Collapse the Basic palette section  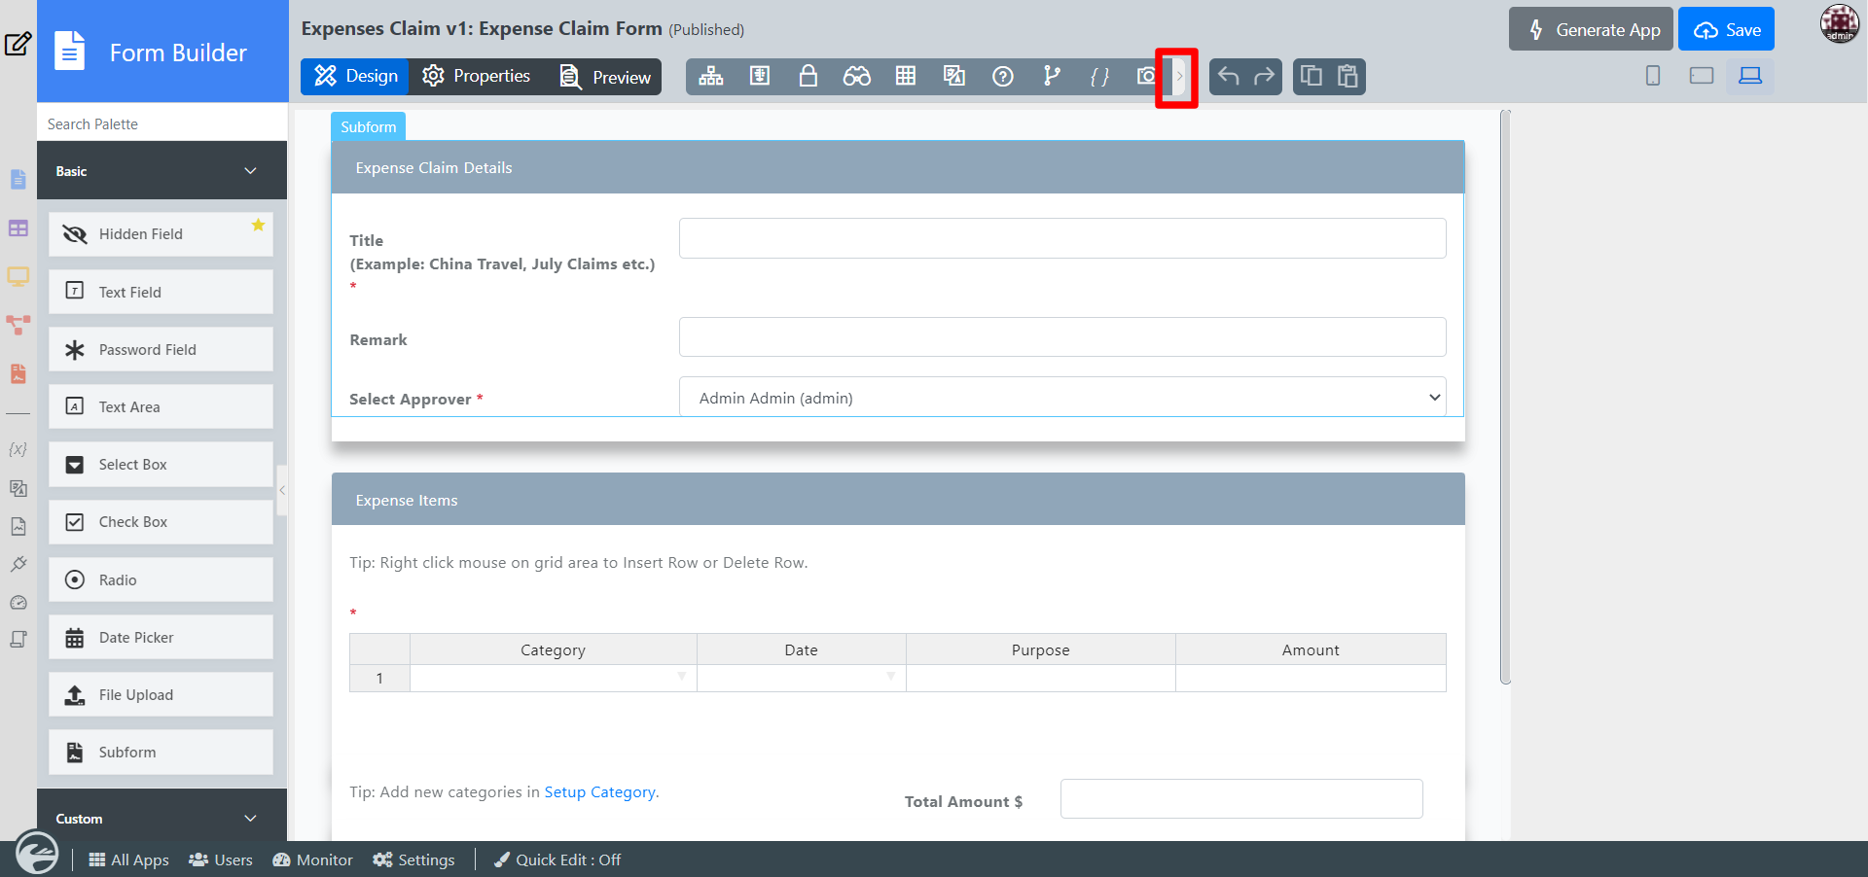[x=162, y=171]
